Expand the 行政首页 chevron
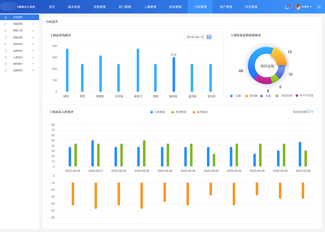Screen dimensions: 325x232 pyautogui.click(x=33, y=17)
